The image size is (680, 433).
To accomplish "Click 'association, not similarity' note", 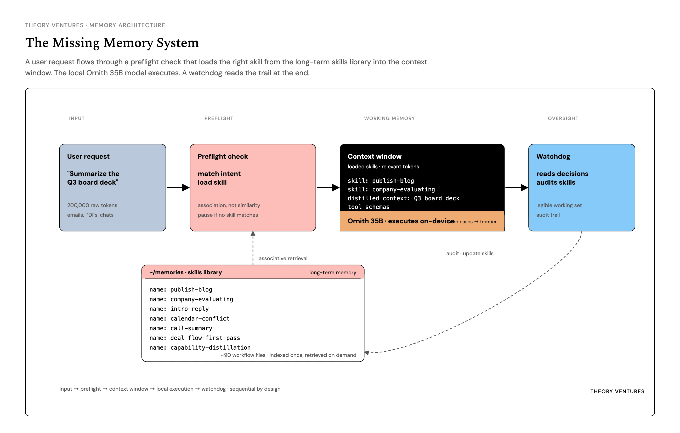I will point(229,205).
